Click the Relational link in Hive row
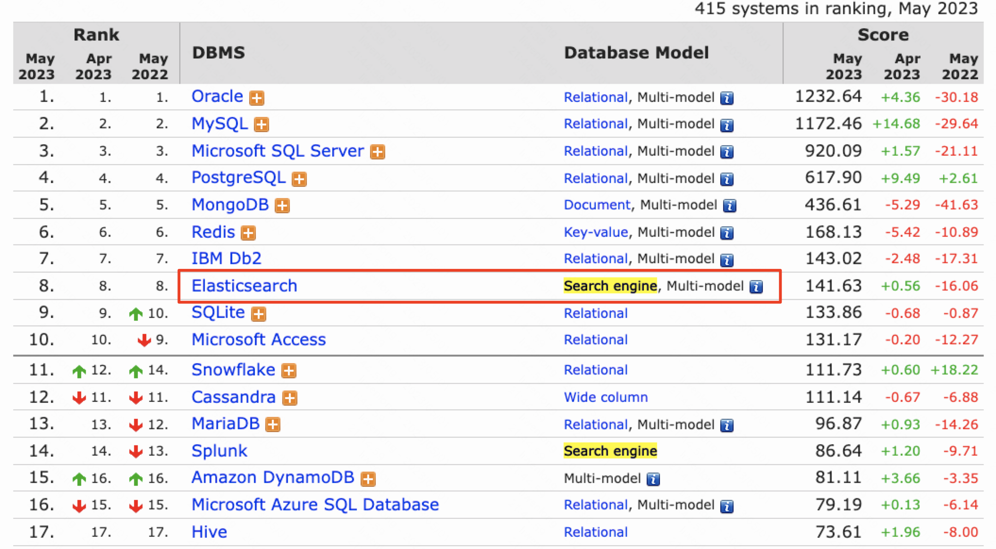Viewport: 996px width, 549px height. (596, 532)
